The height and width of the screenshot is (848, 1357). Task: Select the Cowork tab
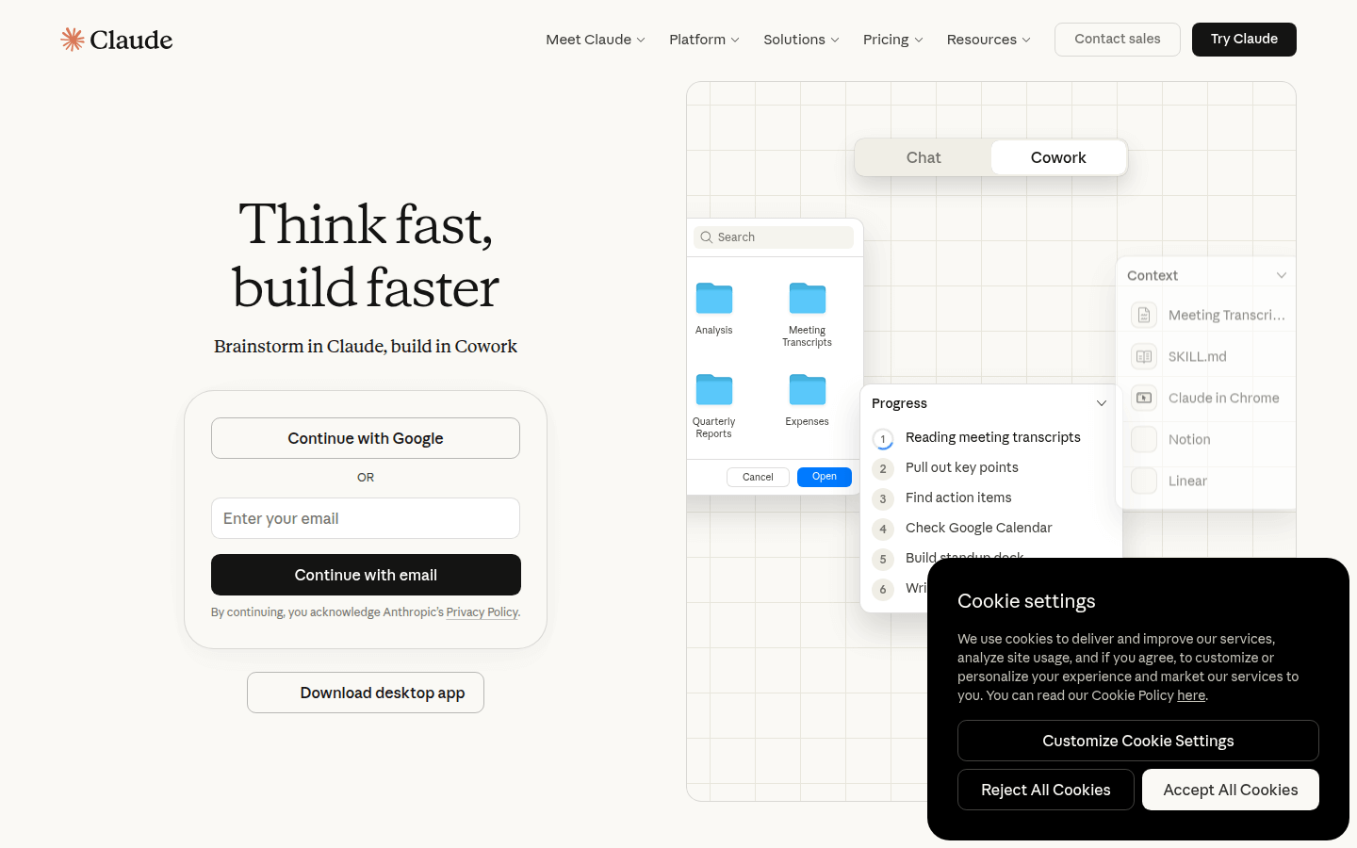1058,157
